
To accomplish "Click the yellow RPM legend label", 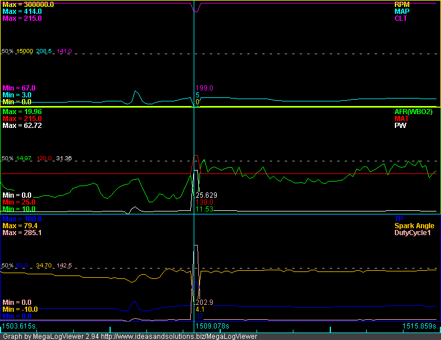I will click(401, 4).
